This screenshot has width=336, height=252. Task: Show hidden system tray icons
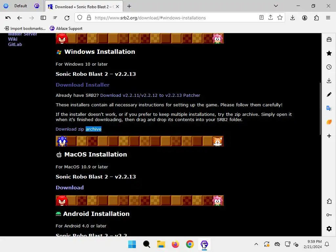256,244
